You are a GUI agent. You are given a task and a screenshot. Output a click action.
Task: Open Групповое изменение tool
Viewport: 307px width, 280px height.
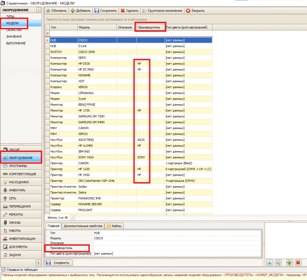(x=162, y=10)
